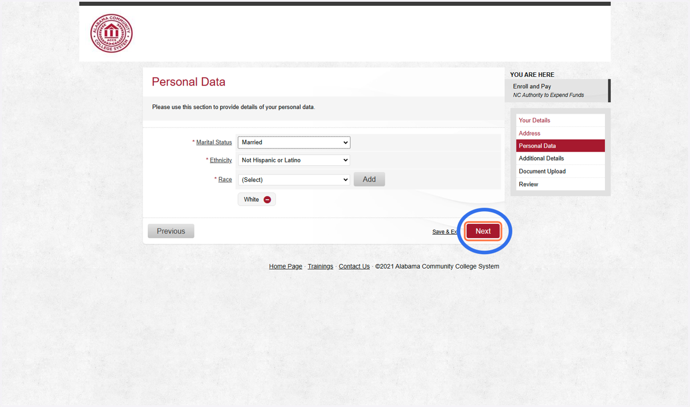This screenshot has width=690, height=407.
Task: Click the Enroll and Pay heading
Action: [532, 87]
